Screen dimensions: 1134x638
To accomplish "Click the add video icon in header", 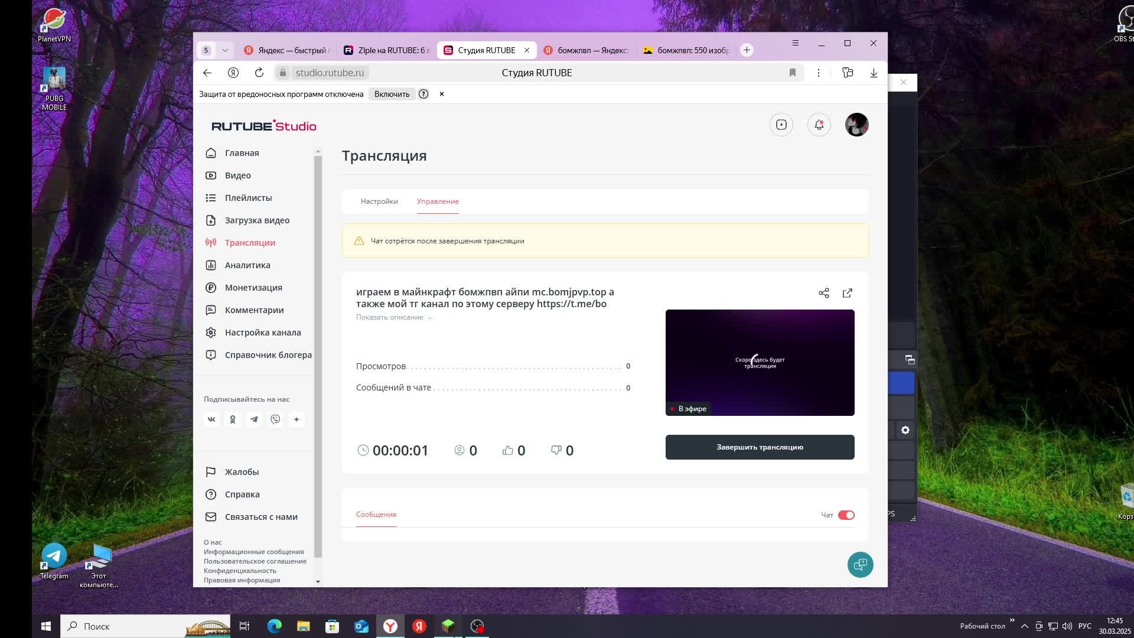I will pyautogui.click(x=781, y=125).
